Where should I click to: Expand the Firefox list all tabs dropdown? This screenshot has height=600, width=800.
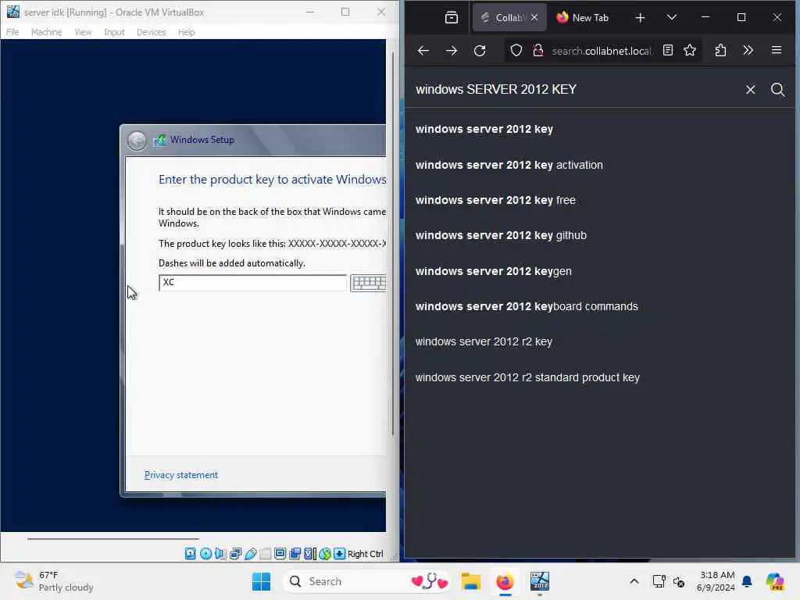[x=672, y=18]
